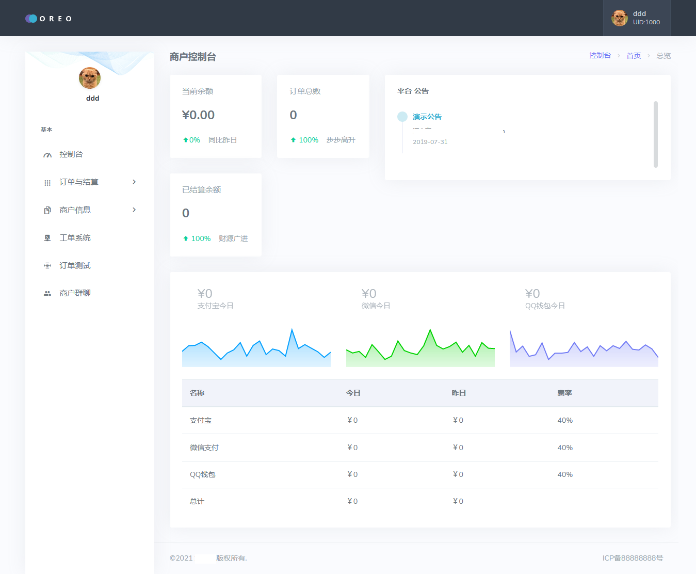The width and height of the screenshot is (696, 574).
Task: Click the grid icon beside 订单与结算
Action: [47, 183]
